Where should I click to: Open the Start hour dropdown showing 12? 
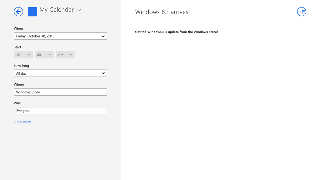23,55
